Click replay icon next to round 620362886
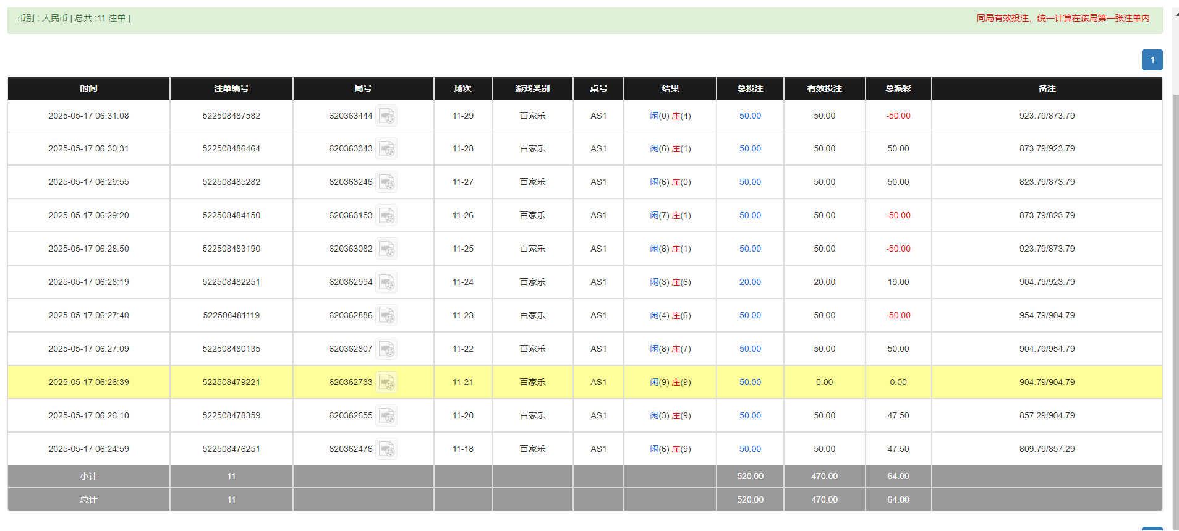This screenshot has width=1179, height=531. pos(386,316)
